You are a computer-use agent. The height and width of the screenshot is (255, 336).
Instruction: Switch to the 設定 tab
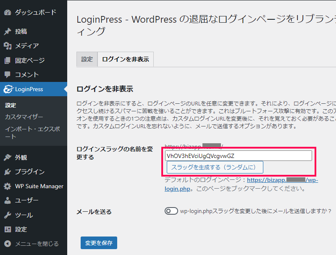(87, 59)
